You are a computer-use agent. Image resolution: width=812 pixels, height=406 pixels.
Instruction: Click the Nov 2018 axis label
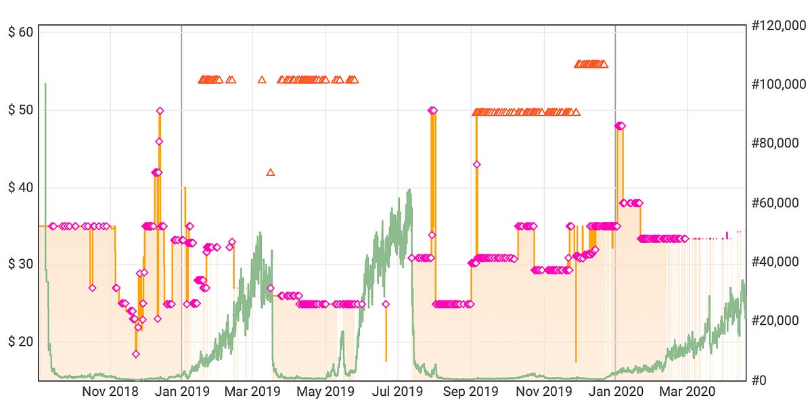point(110,391)
